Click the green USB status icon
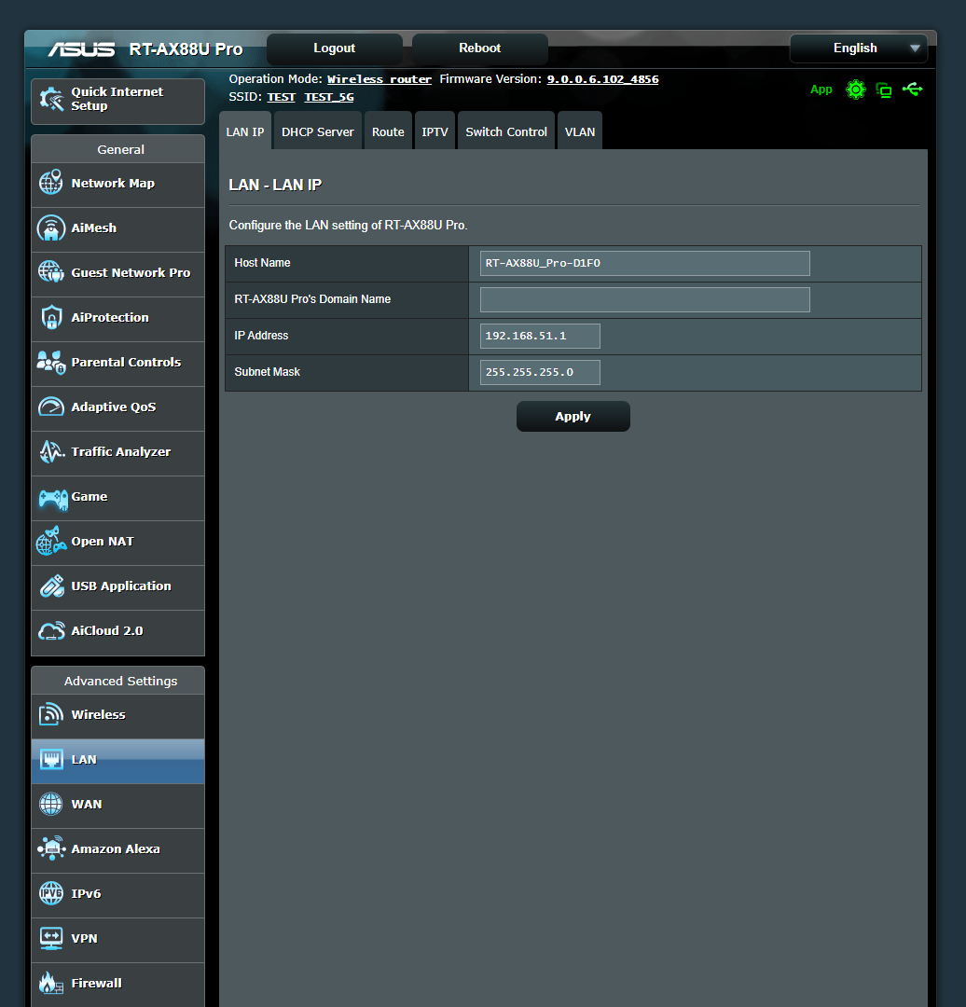The image size is (966, 1007). (912, 90)
